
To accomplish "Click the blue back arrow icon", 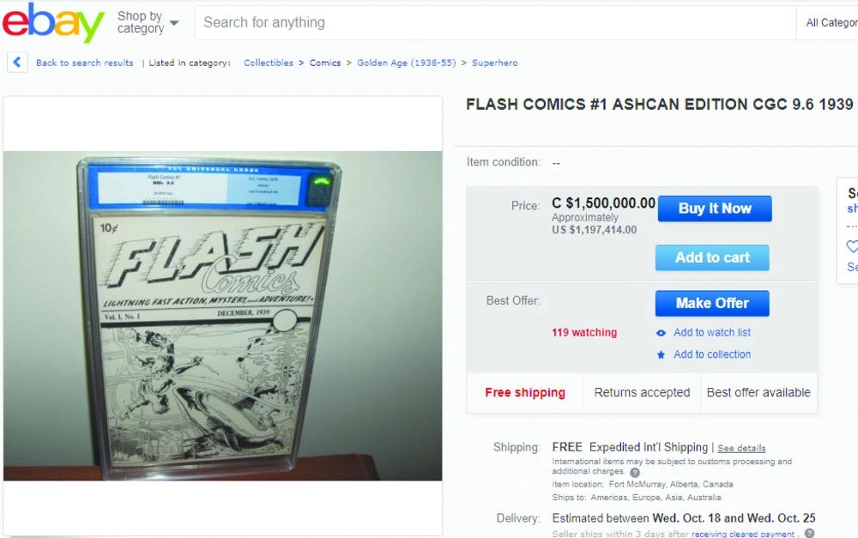I will (x=18, y=63).
